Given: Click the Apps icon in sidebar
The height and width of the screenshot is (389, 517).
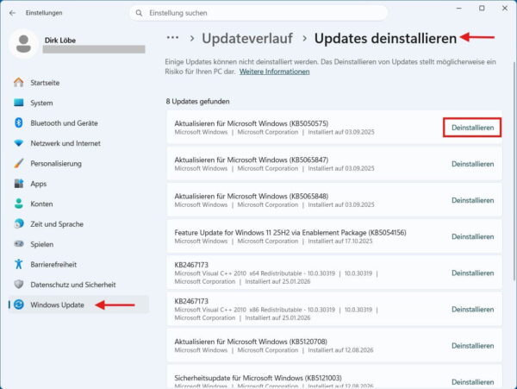Looking at the screenshot, I should (19, 184).
